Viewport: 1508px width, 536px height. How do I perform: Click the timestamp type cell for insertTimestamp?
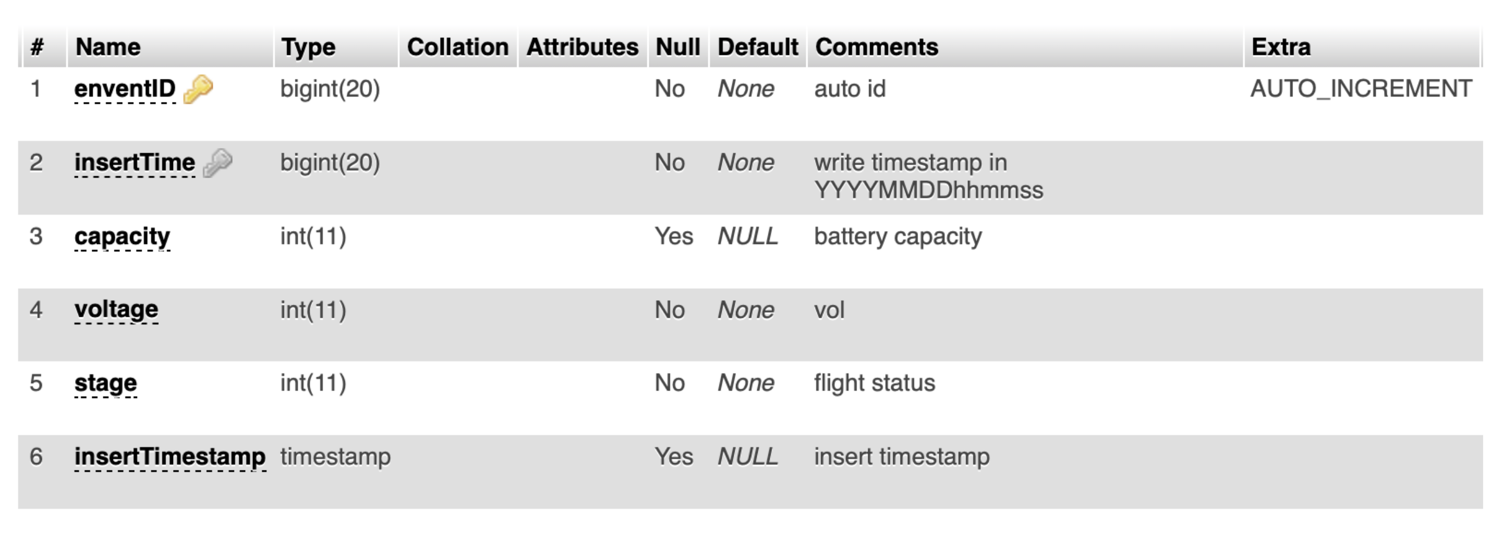[336, 457]
